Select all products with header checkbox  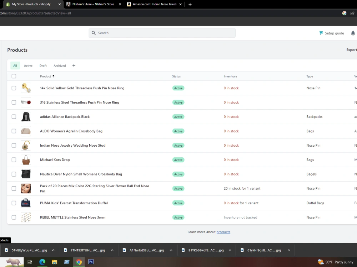(x=14, y=76)
